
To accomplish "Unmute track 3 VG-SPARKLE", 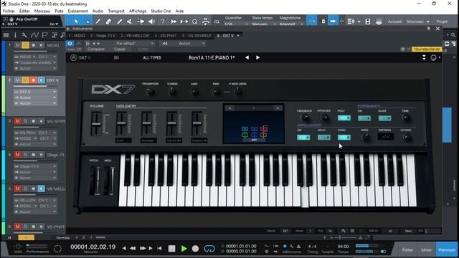I will 17,121.
